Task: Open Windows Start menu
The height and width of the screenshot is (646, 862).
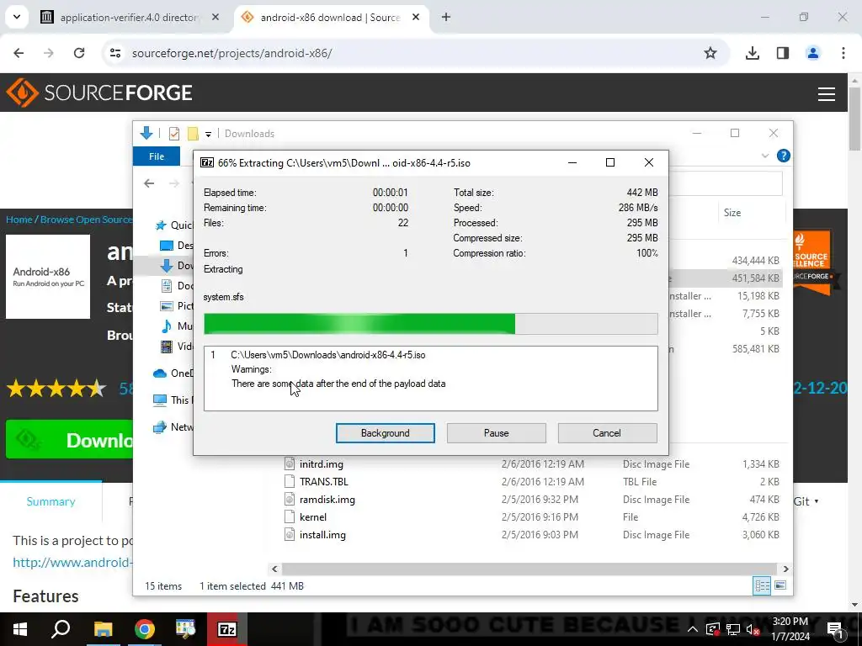Action: pyautogui.click(x=20, y=629)
